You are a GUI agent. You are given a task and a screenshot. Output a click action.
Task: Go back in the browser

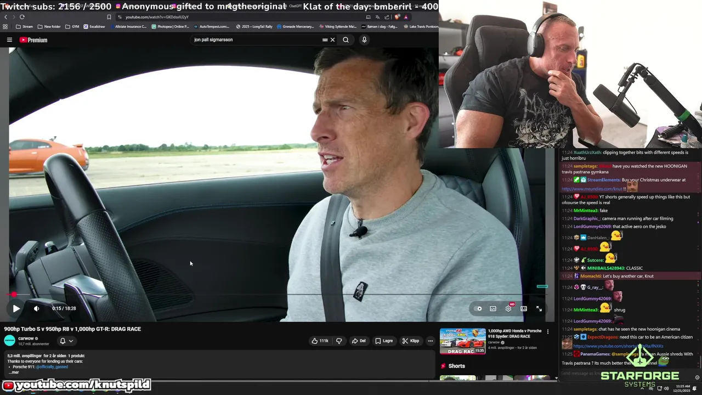6,17
